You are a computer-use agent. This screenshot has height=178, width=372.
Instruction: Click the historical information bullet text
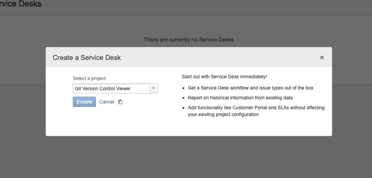(x=240, y=98)
